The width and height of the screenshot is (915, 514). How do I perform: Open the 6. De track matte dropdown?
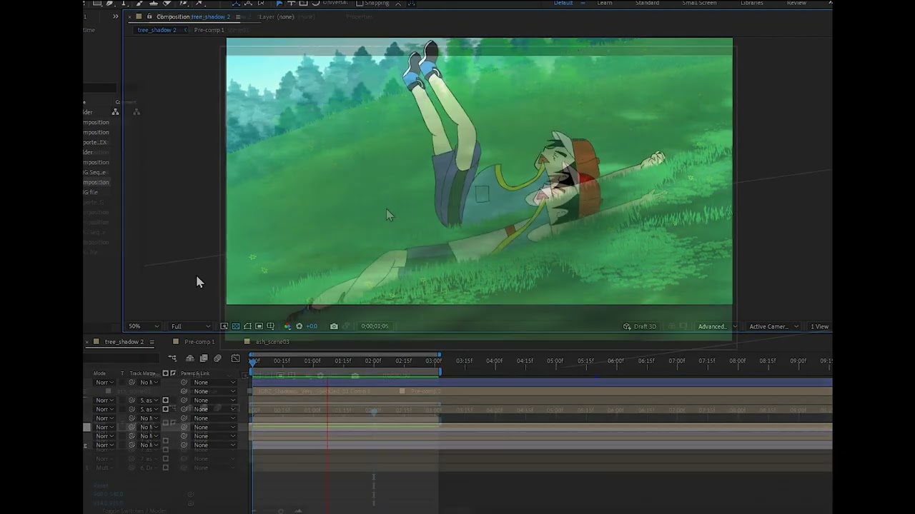pos(148,468)
